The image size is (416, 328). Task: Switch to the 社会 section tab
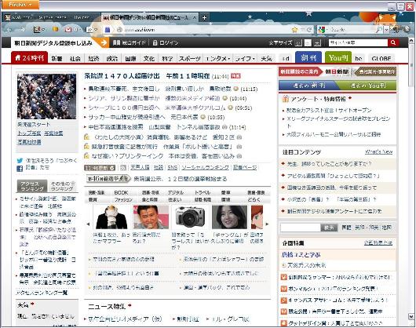pyautogui.click(x=75, y=59)
